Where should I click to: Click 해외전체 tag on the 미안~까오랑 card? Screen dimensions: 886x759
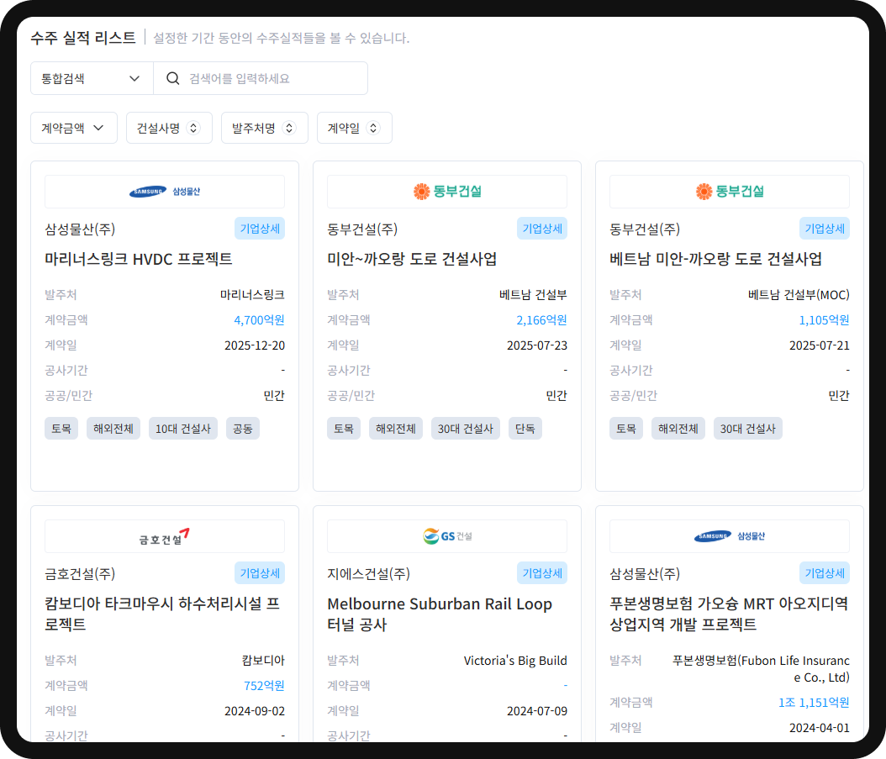pos(396,429)
